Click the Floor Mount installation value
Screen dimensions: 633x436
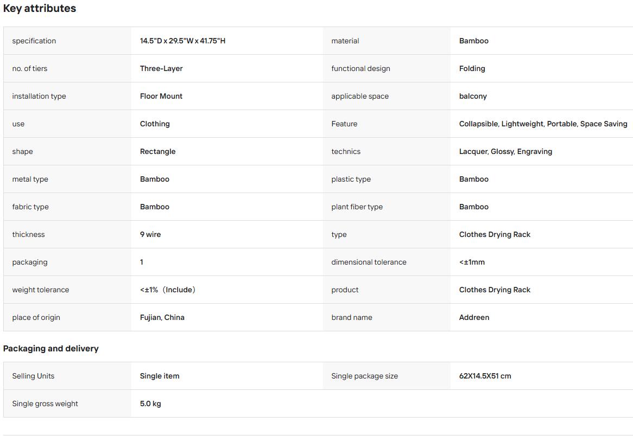[x=161, y=96]
